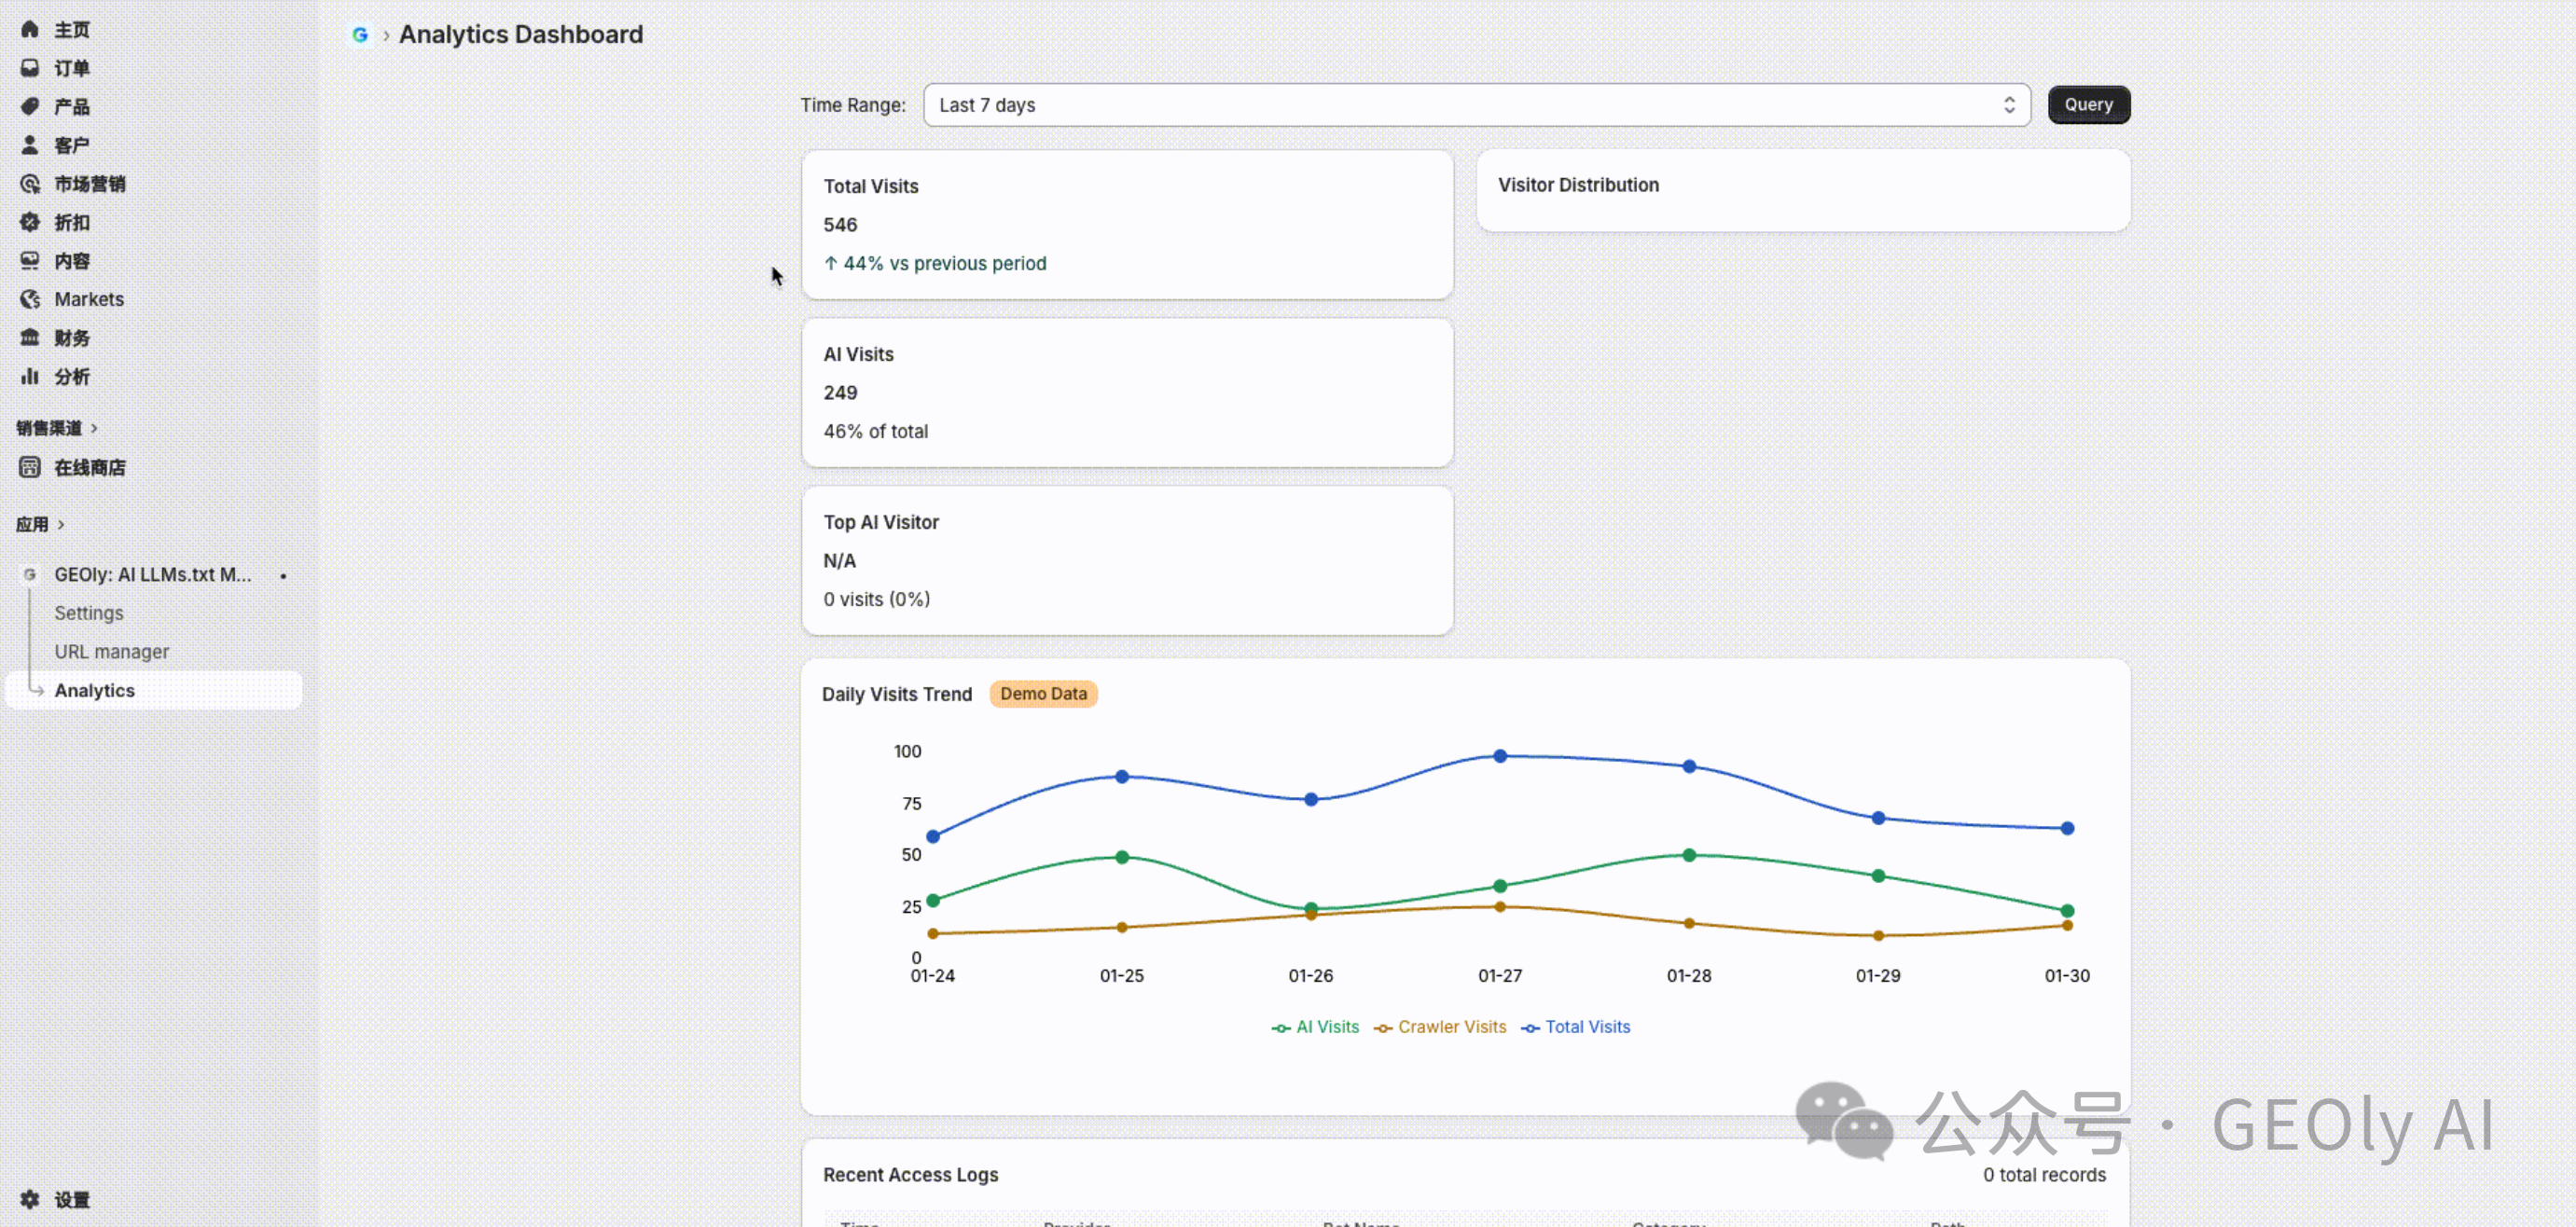
Task: Click the '46% of total' text
Action: 876,431
